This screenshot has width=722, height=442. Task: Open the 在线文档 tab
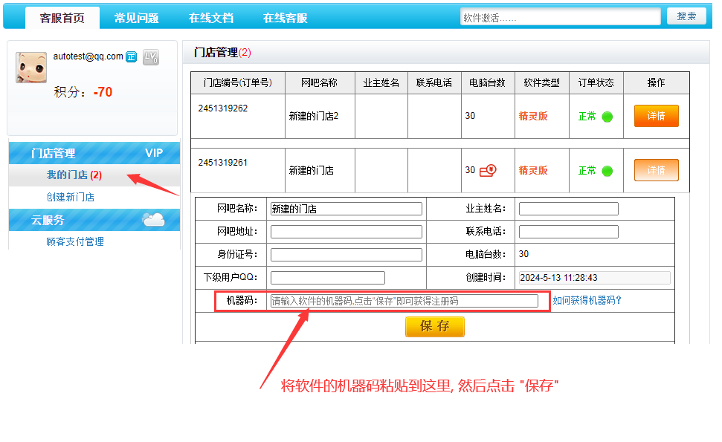[210, 18]
